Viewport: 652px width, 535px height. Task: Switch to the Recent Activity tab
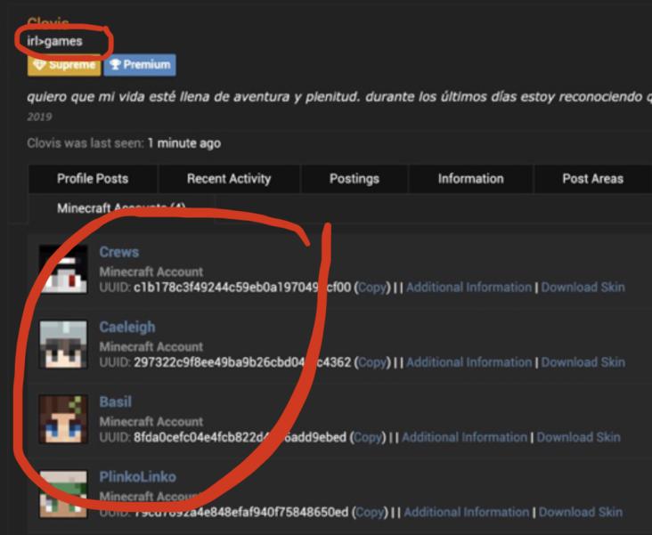coord(229,179)
